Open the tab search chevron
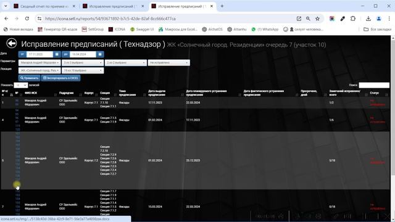 (x=6, y=6)
